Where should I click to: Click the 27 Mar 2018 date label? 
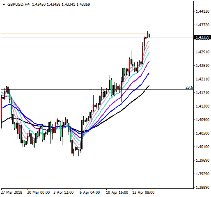(x=11, y=192)
